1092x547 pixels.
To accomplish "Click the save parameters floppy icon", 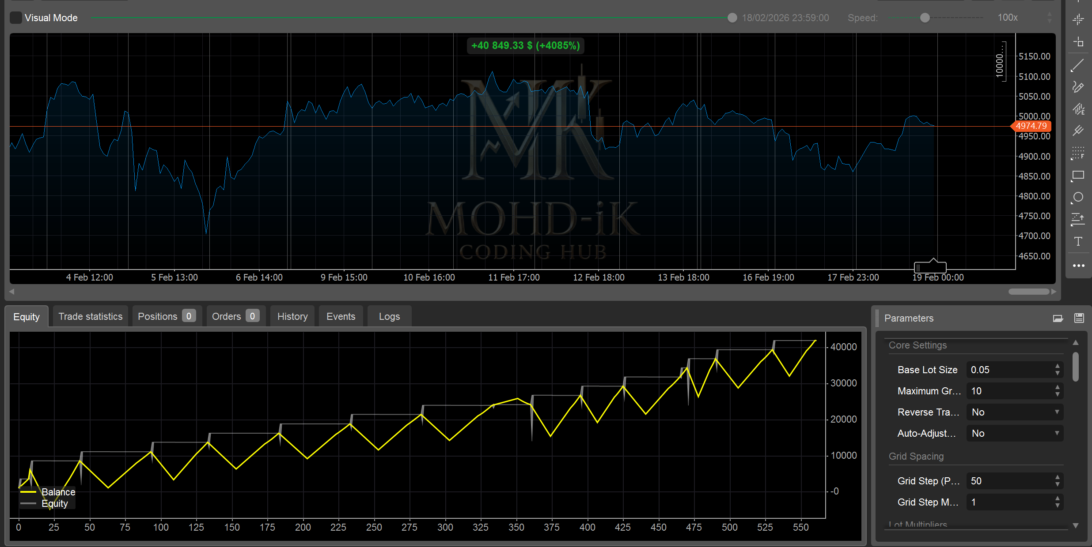I will pos(1079,318).
